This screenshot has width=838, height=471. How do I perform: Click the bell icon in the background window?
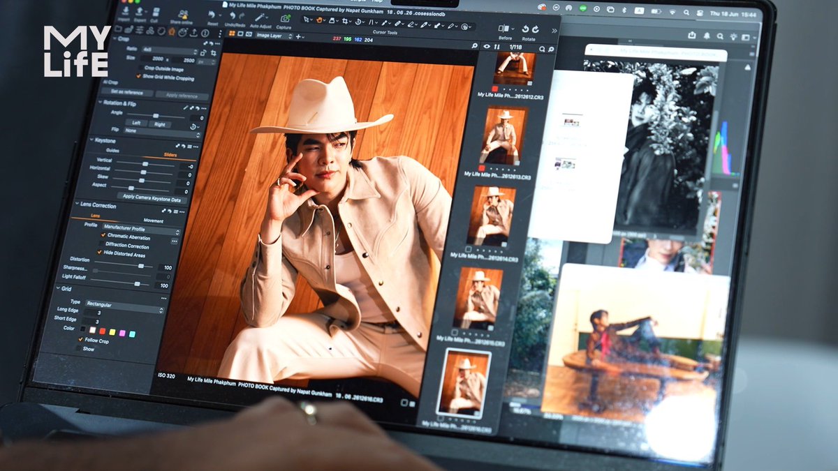[x=707, y=36]
